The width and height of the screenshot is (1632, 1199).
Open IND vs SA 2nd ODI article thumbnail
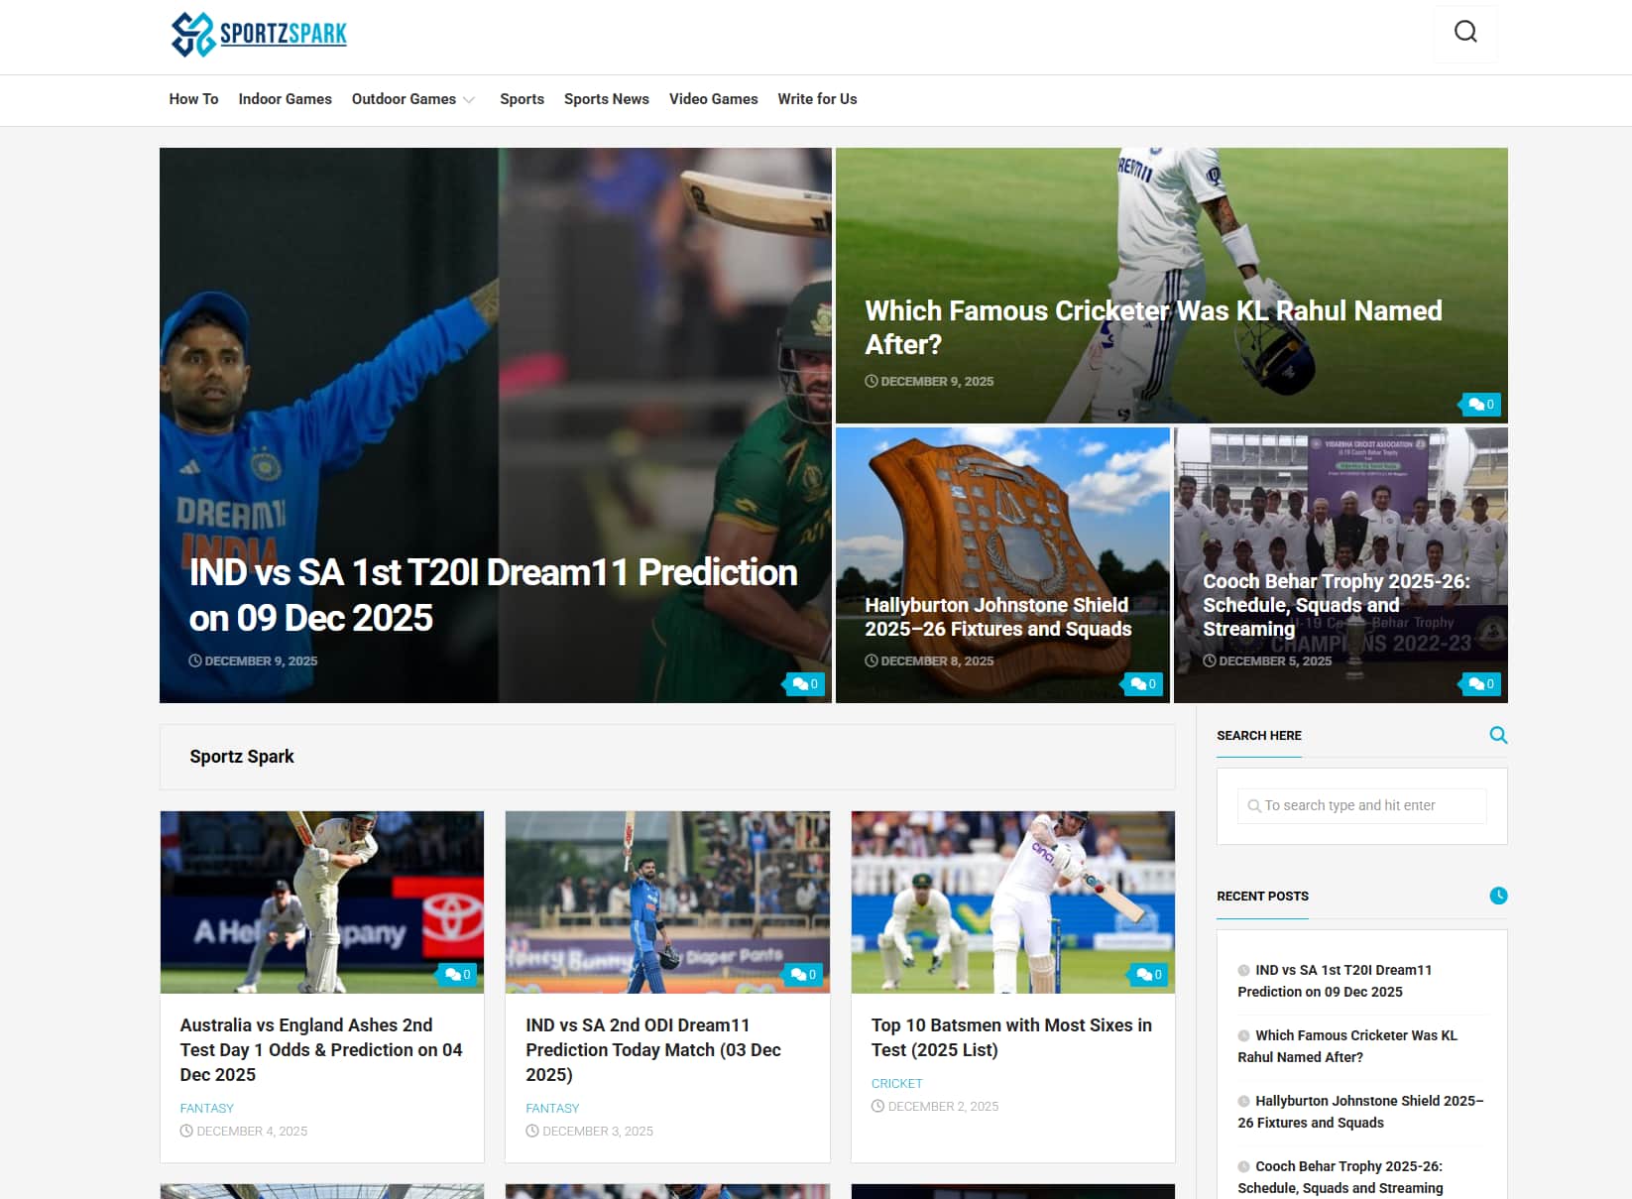point(667,901)
